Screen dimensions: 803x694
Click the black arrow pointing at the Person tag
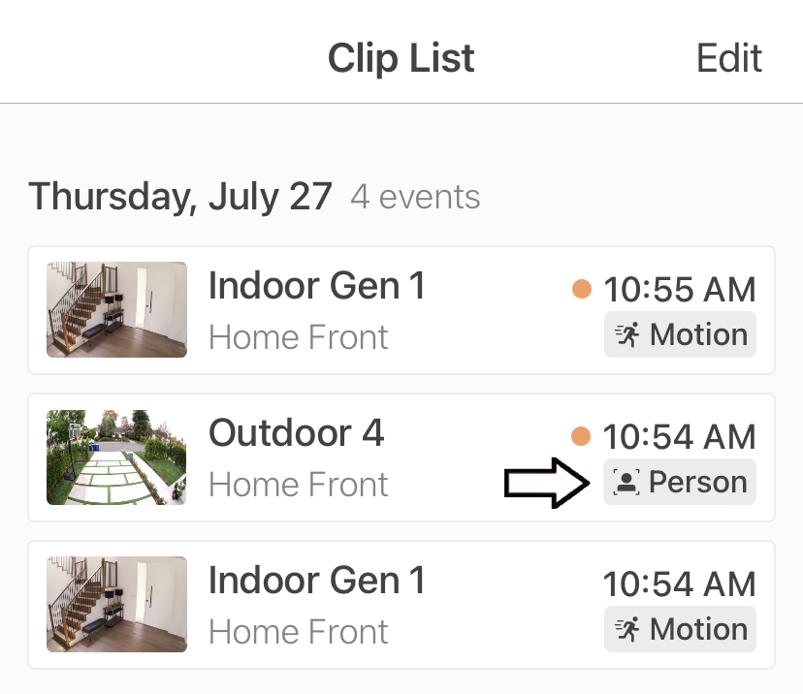[547, 483]
